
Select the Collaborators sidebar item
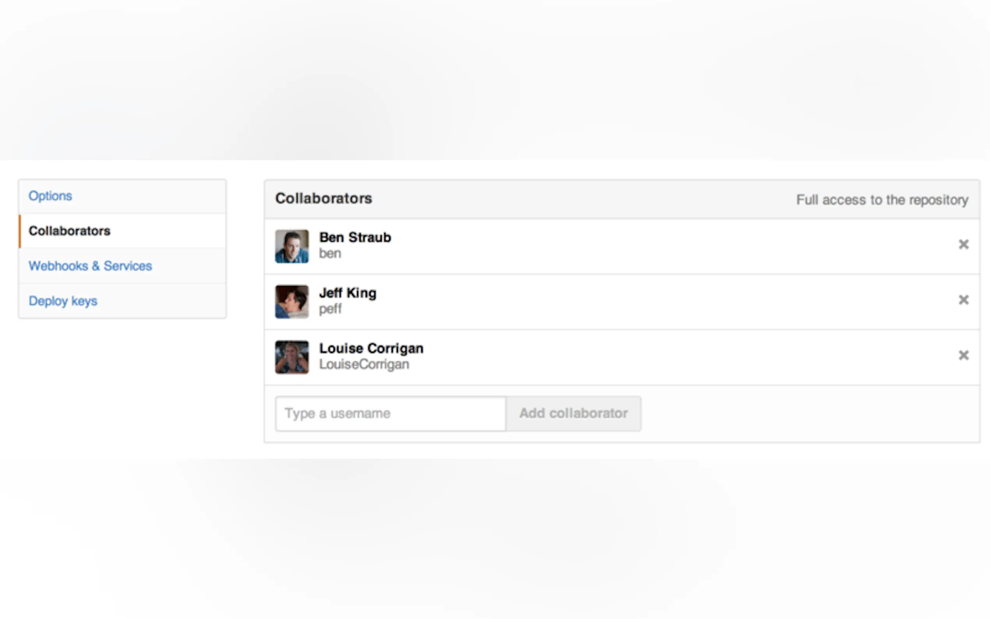122,231
